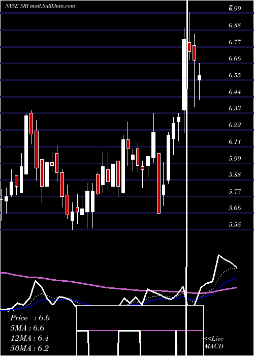The image size is (254, 356).
Task: Click the large red candle dropping to 5.66
Action: pos(158,183)
